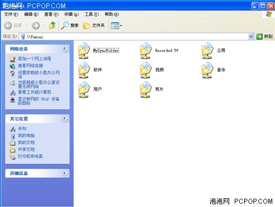Screen dimensions: 275x207
Task: Expand the 详细信息 panel
Action: 64,173
